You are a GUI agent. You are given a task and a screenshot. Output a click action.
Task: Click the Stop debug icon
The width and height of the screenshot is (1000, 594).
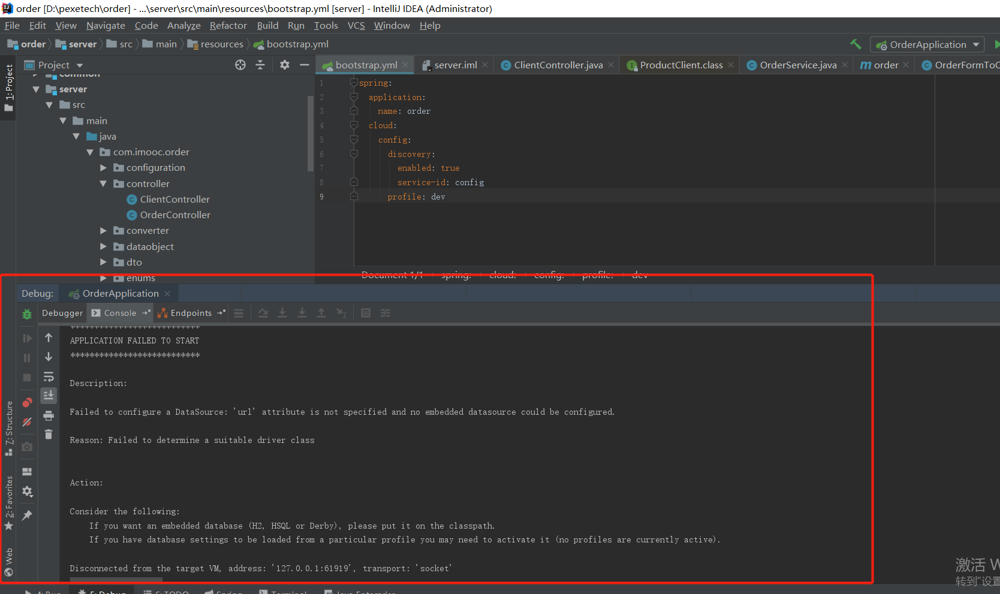(x=27, y=378)
